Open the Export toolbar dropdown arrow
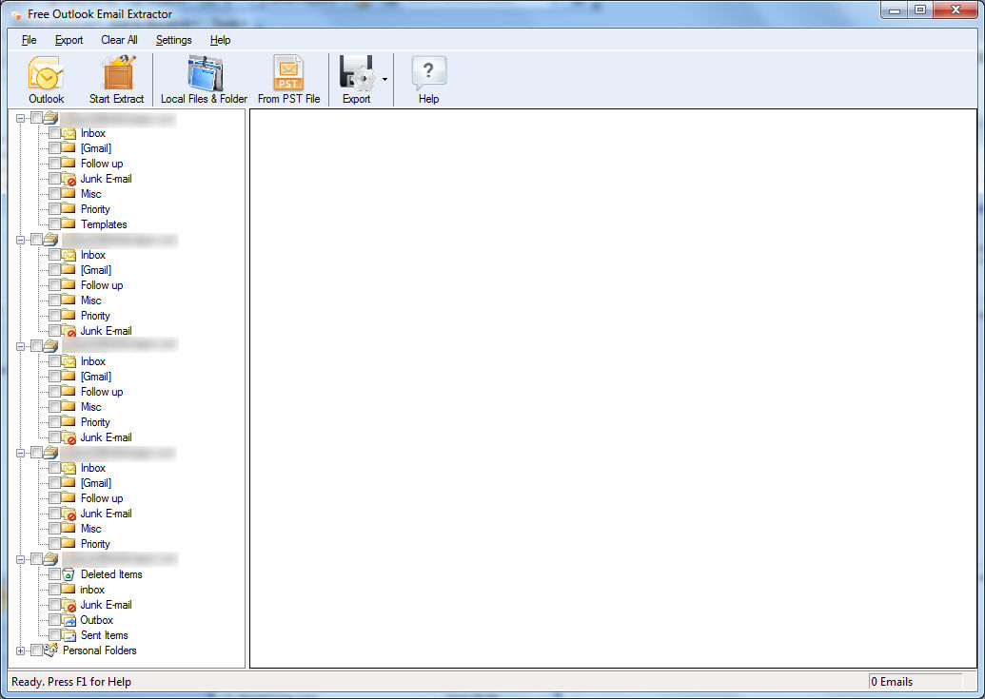This screenshot has height=699, width=985. point(384,80)
